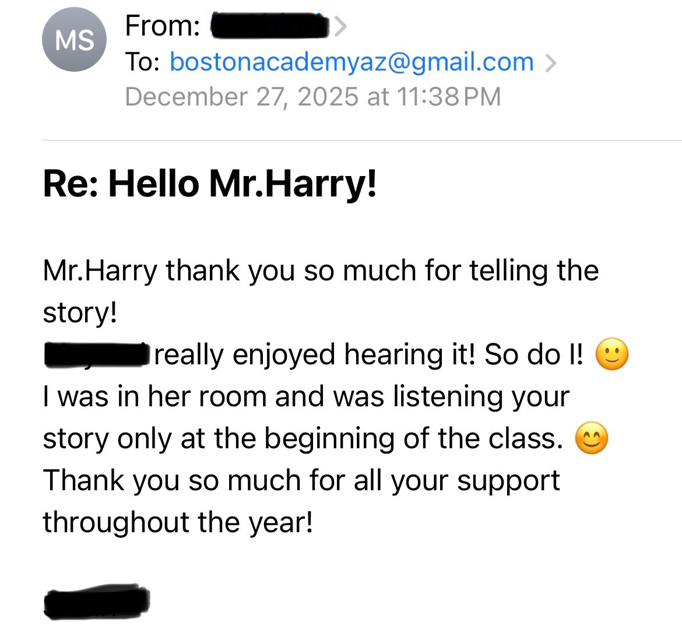
Task: Click the "I was in her room" sentence
Action: click(305, 396)
